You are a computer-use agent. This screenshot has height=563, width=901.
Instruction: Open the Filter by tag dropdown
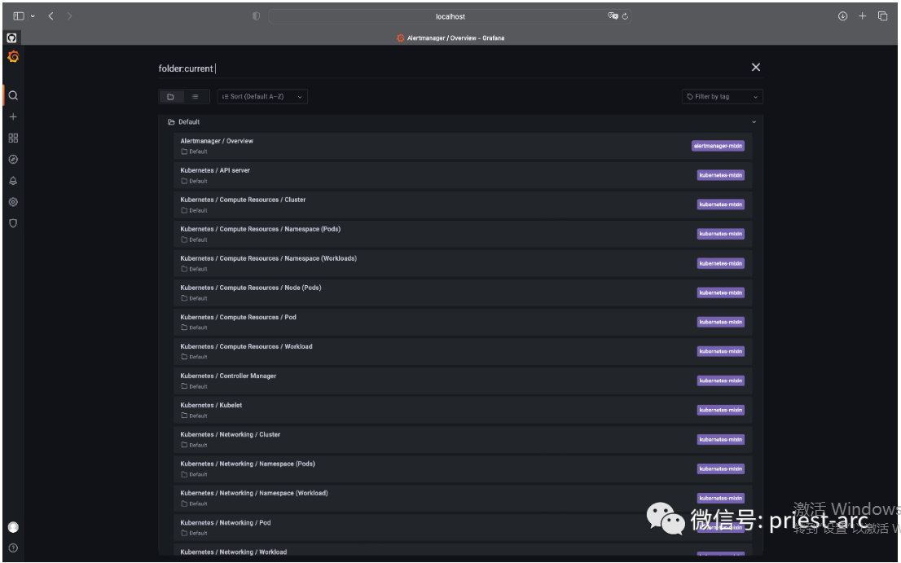pos(723,96)
